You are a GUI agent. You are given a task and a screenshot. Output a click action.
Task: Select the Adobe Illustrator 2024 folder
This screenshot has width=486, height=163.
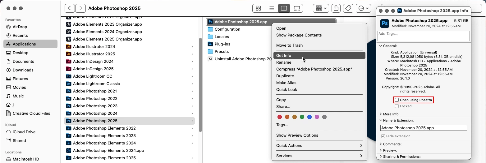point(129,46)
